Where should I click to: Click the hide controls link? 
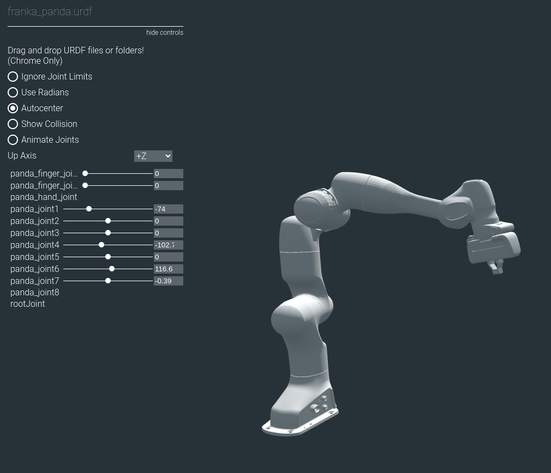[x=165, y=33]
